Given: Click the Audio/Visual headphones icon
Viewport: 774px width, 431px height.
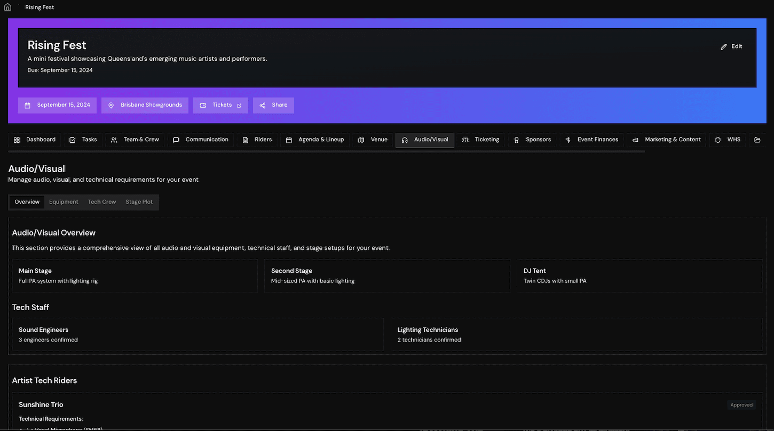Looking at the screenshot, I should [x=405, y=140].
